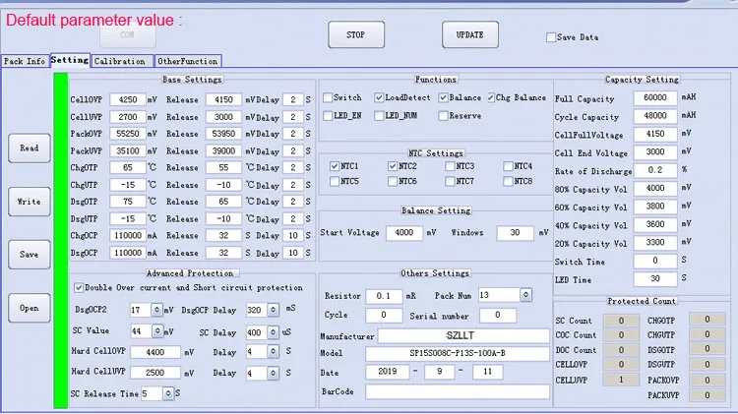Uncheck the NTC1 checkbox
This screenshot has height=414, width=738.
[x=335, y=166]
